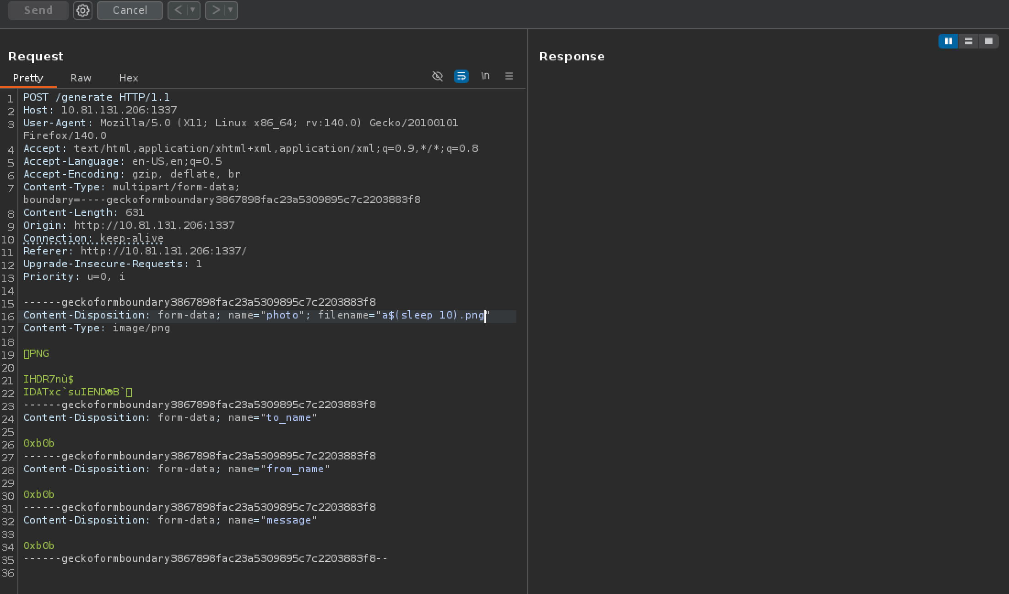Viewport: 1009px width, 594px height.
Task: Open the Request panel hamburger menu
Action: 509,76
